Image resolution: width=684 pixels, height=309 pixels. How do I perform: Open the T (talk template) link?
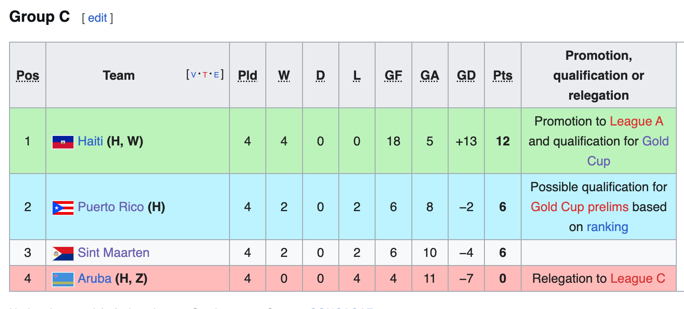(x=205, y=75)
